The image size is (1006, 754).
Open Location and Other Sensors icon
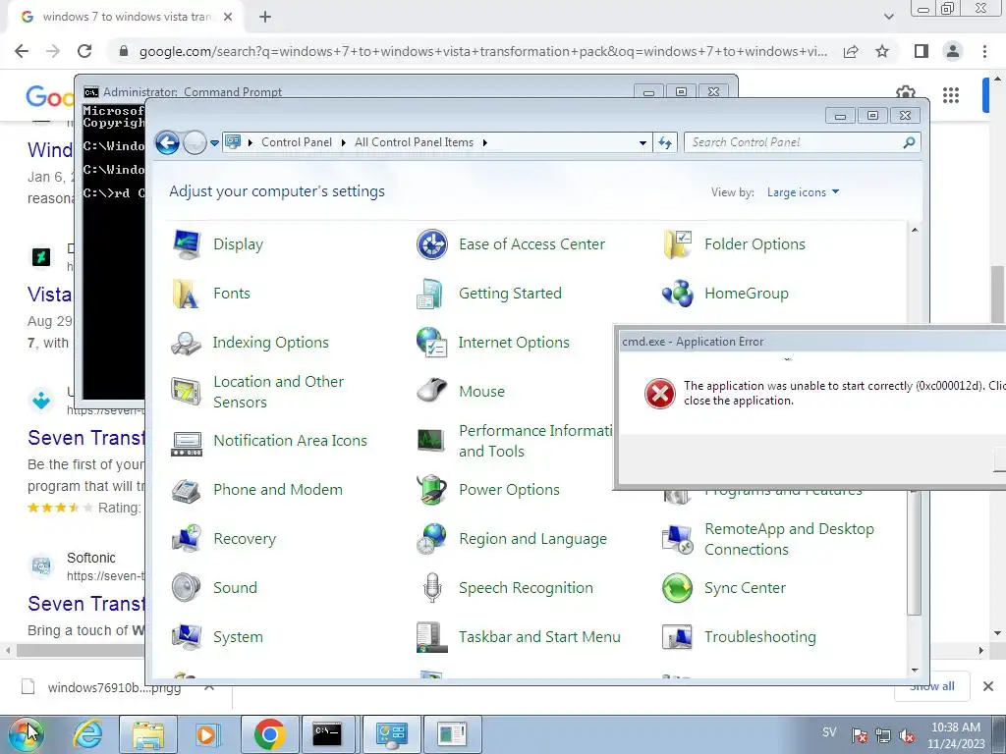click(187, 392)
